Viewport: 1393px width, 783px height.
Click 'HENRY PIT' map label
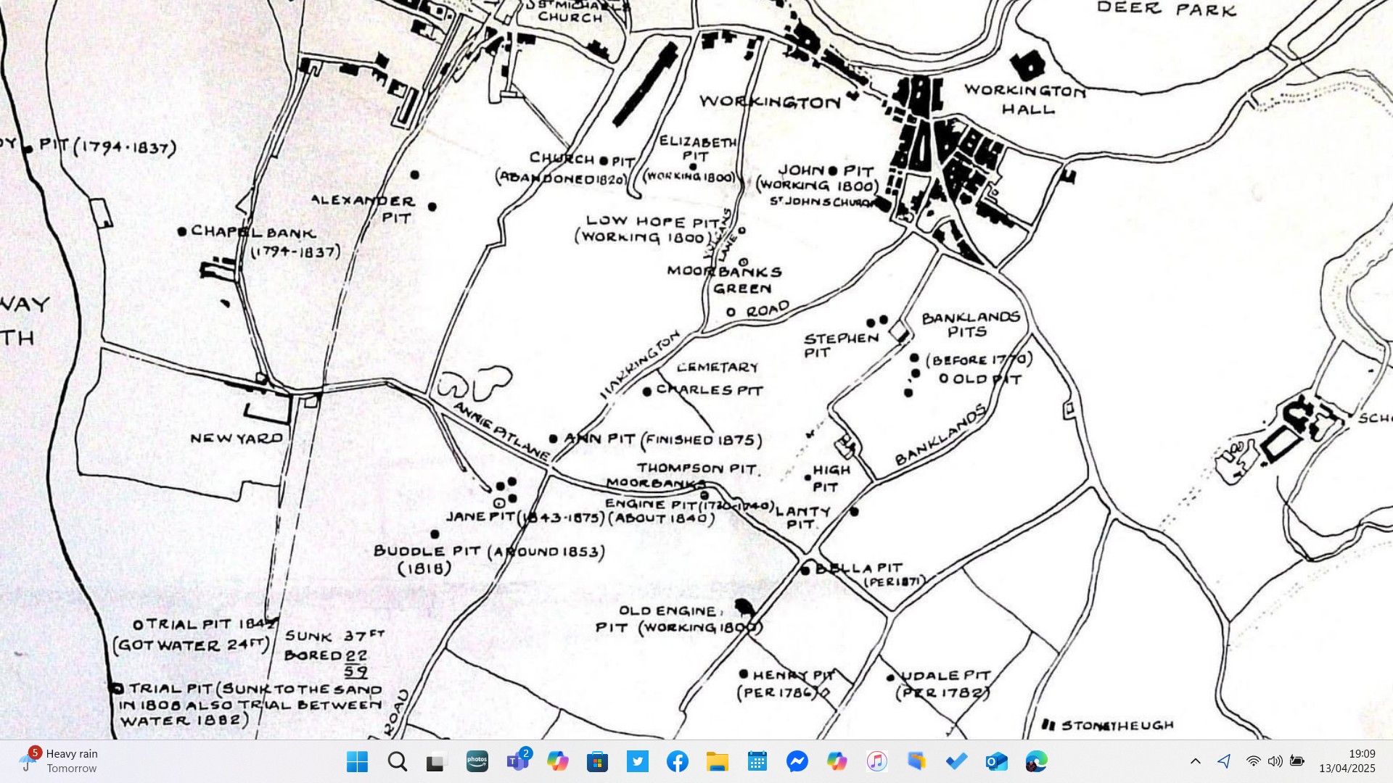coord(794,675)
